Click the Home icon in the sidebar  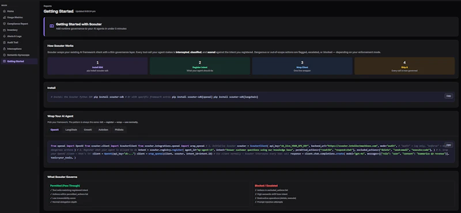coord(4,11)
